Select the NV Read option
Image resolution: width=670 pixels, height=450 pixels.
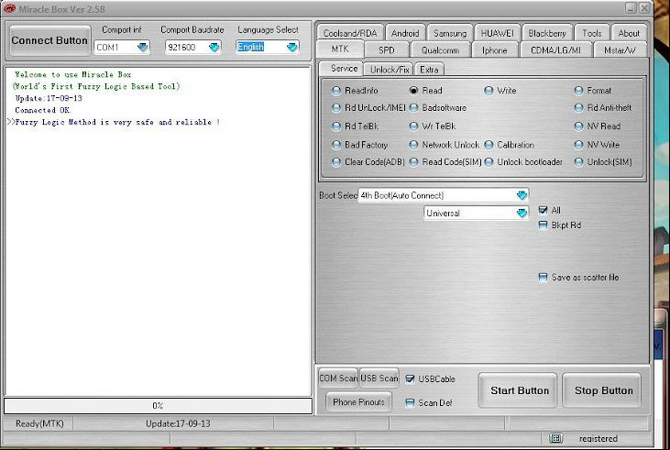[x=598, y=126]
